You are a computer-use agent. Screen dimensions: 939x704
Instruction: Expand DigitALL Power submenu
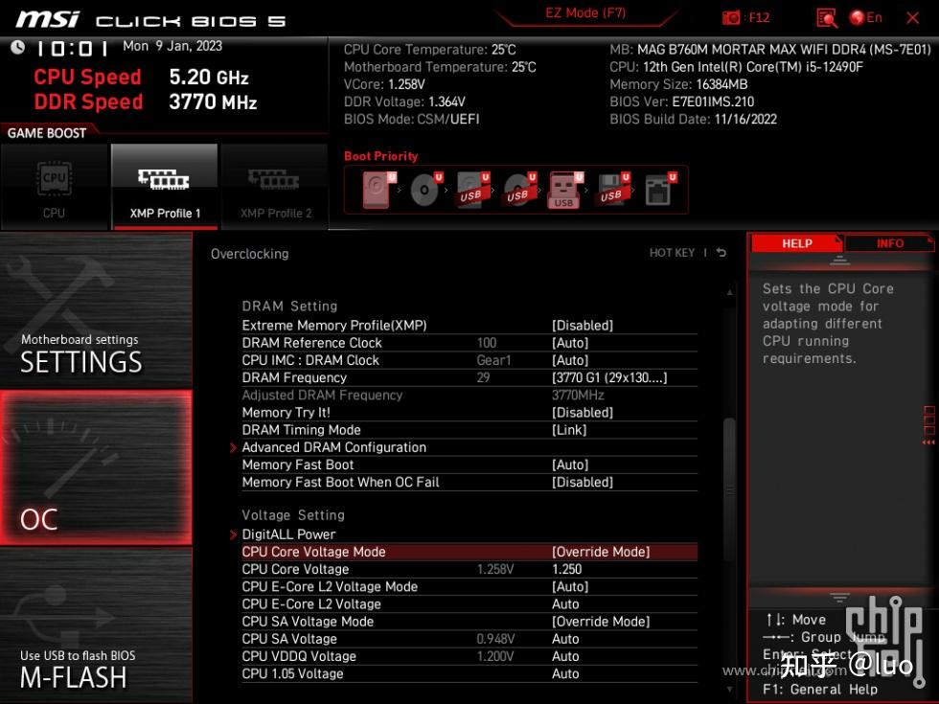(x=288, y=534)
